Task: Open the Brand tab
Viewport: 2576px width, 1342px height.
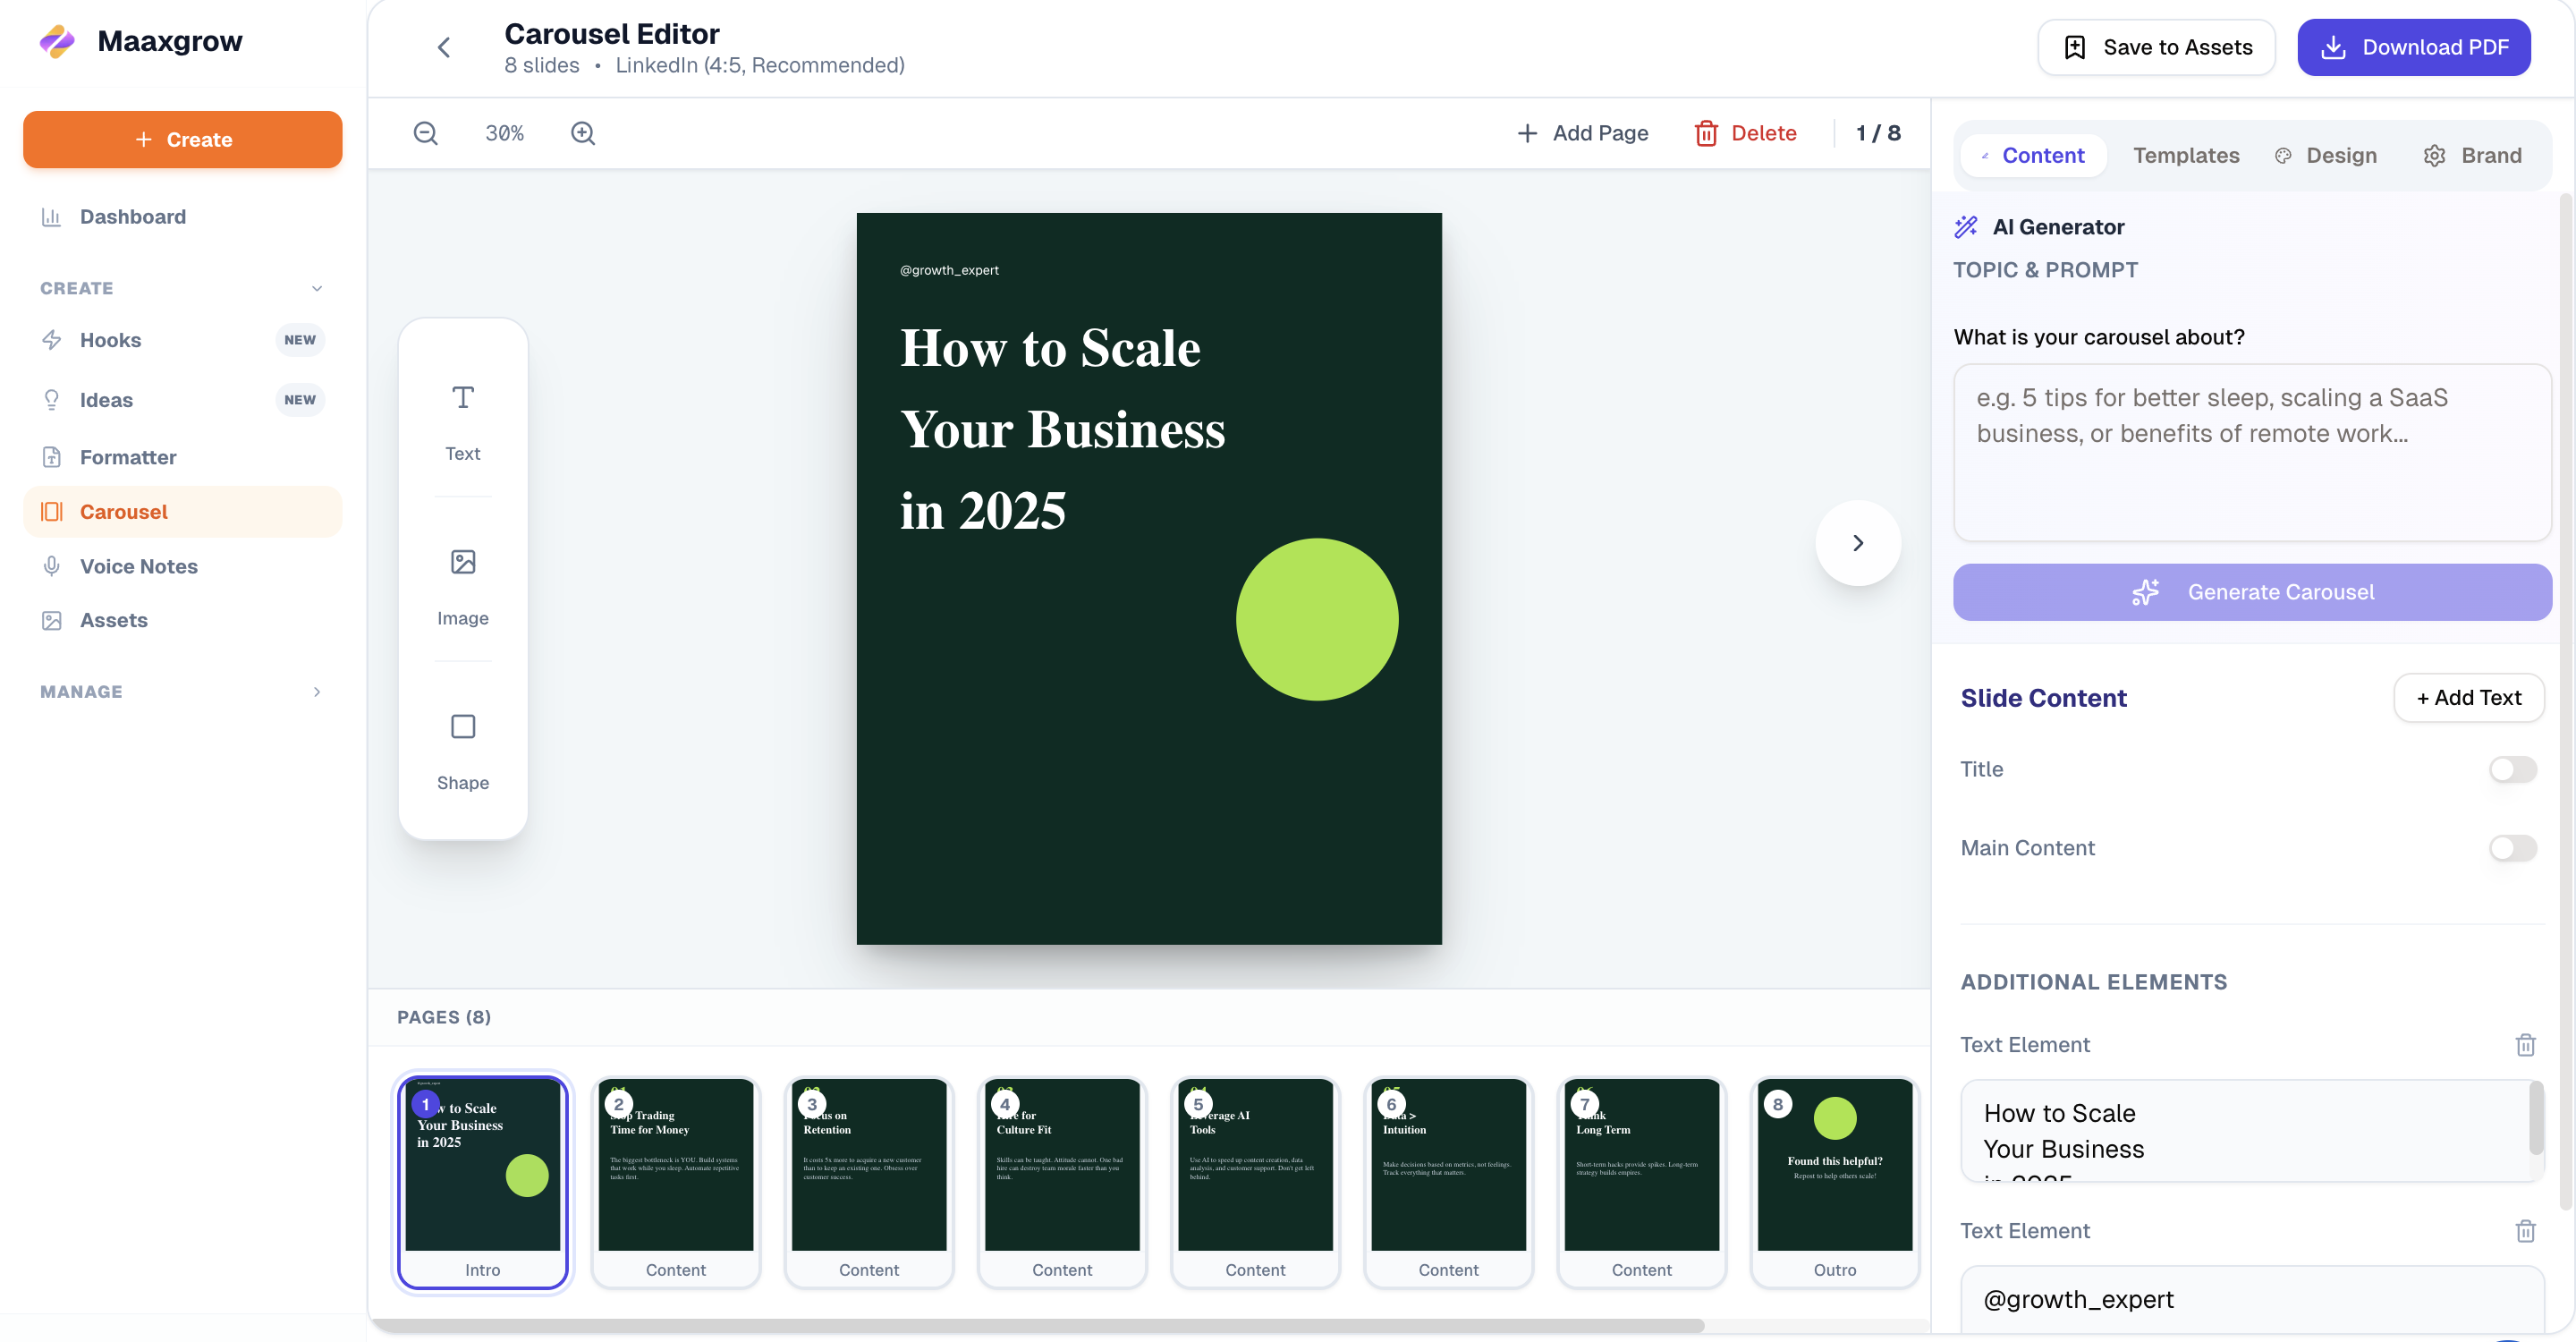Action: 2472,156
